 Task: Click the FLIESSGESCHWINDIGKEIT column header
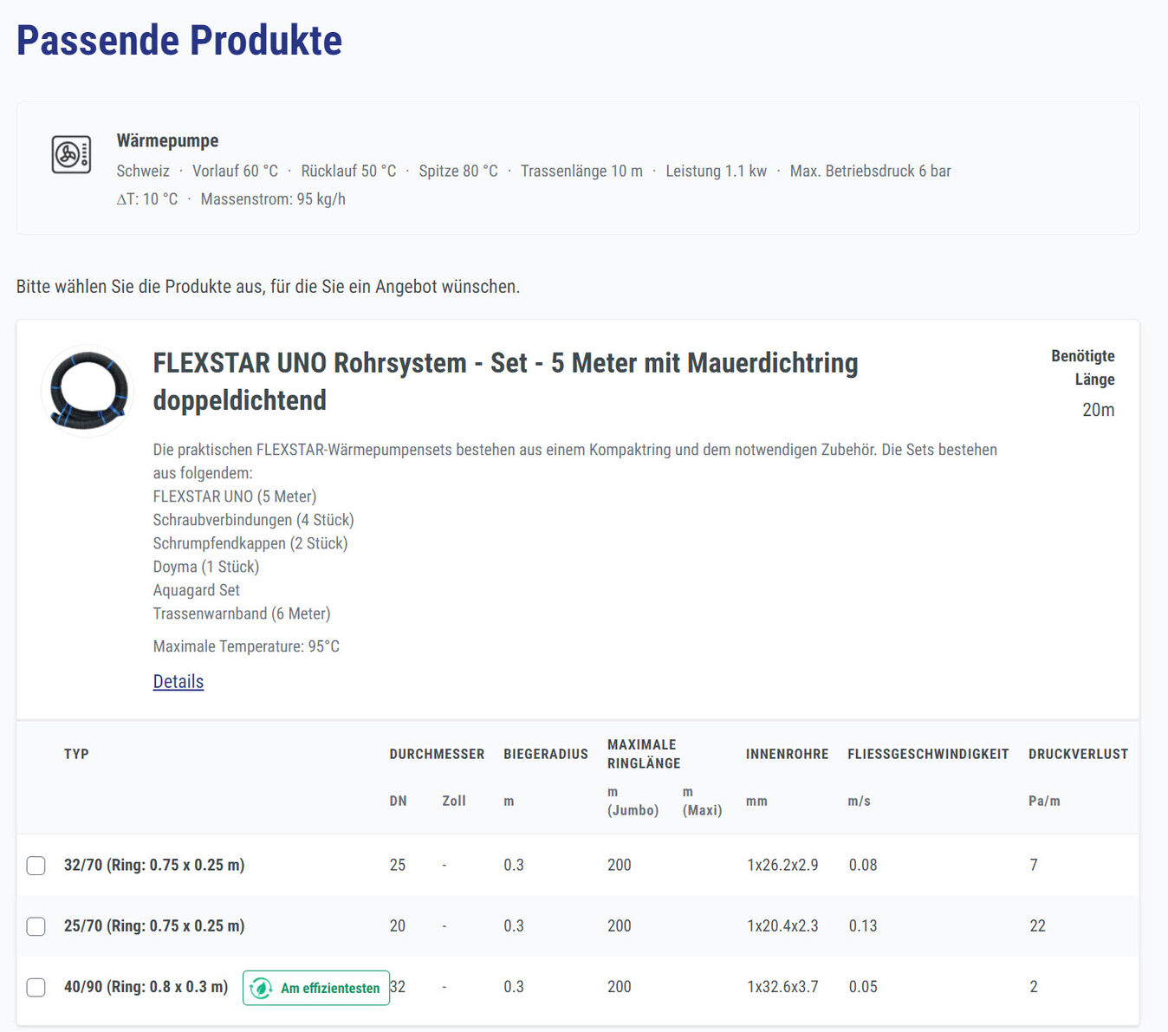pos(929,754)
